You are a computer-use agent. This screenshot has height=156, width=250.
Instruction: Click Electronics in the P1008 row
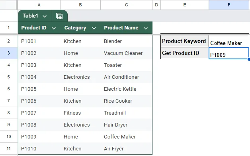point(80,125)
